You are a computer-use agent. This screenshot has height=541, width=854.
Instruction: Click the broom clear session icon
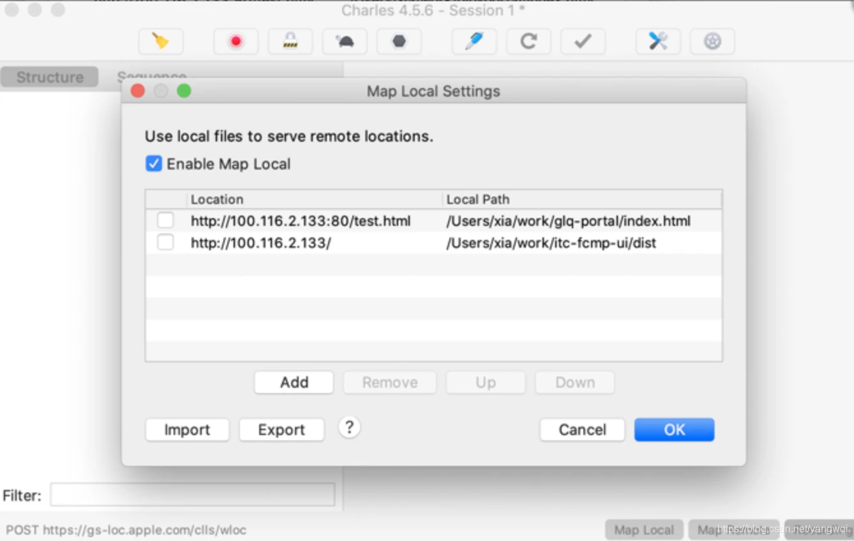click(161, 41)
